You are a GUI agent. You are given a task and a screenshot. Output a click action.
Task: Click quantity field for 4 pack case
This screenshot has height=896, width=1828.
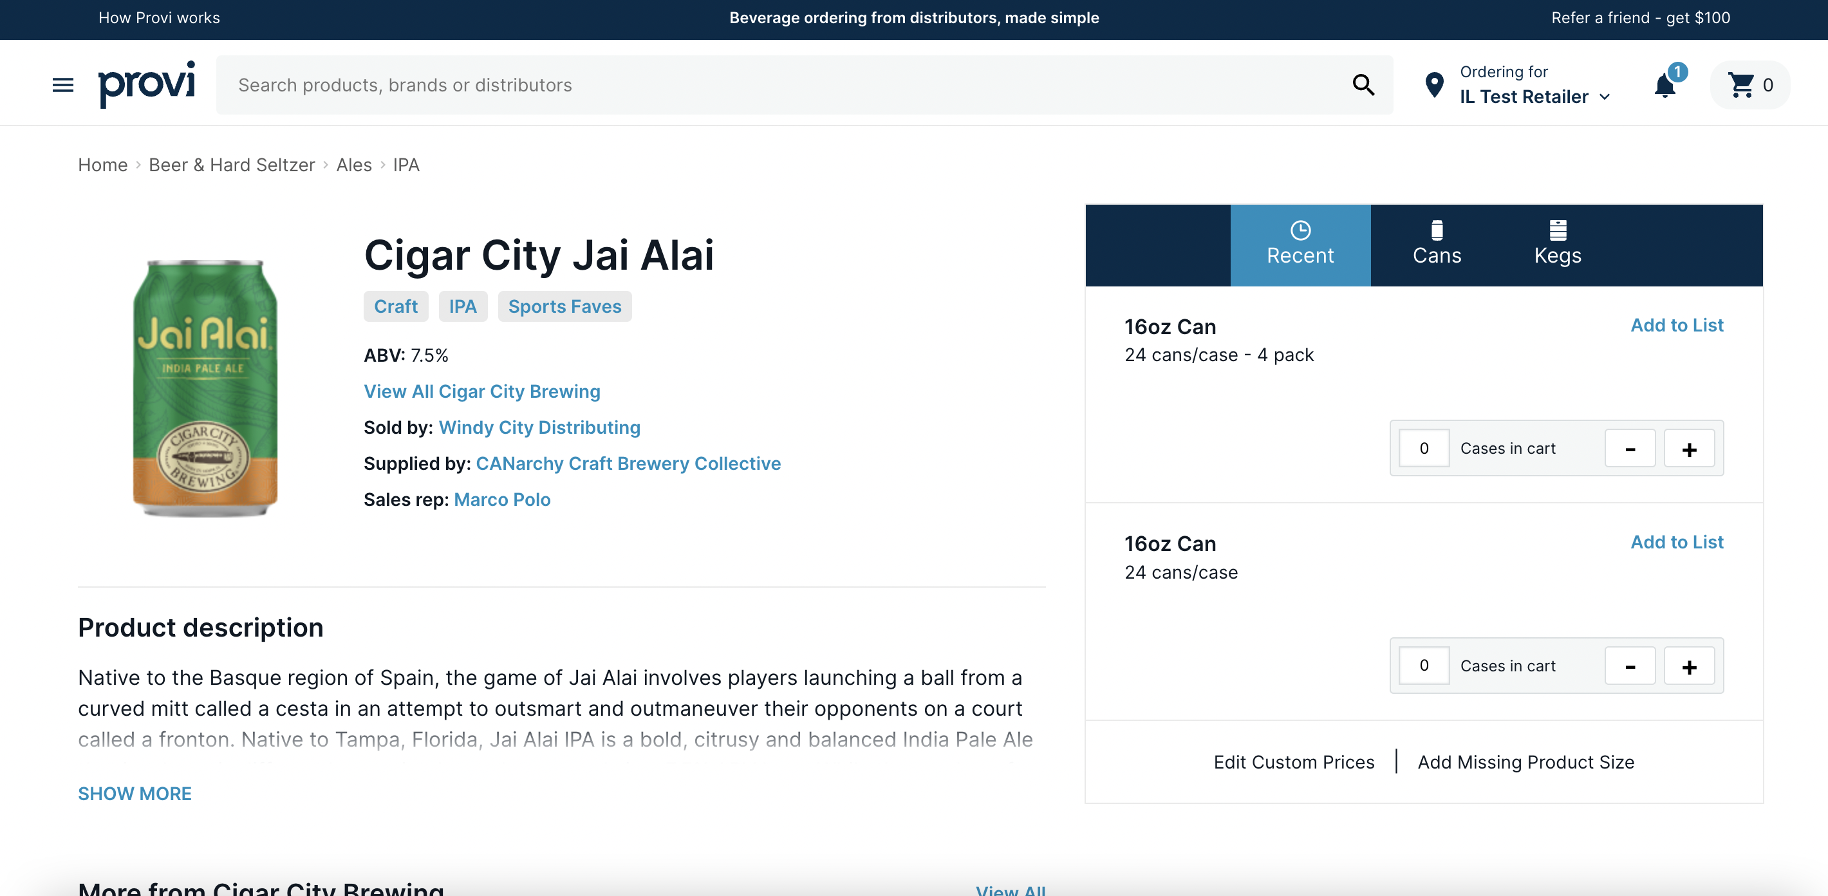pos(1424,449)
